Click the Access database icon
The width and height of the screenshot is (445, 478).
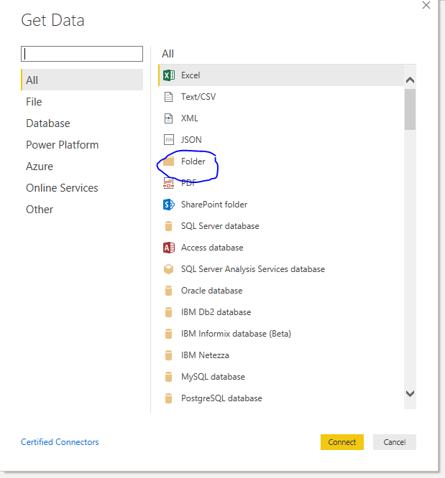169,248
